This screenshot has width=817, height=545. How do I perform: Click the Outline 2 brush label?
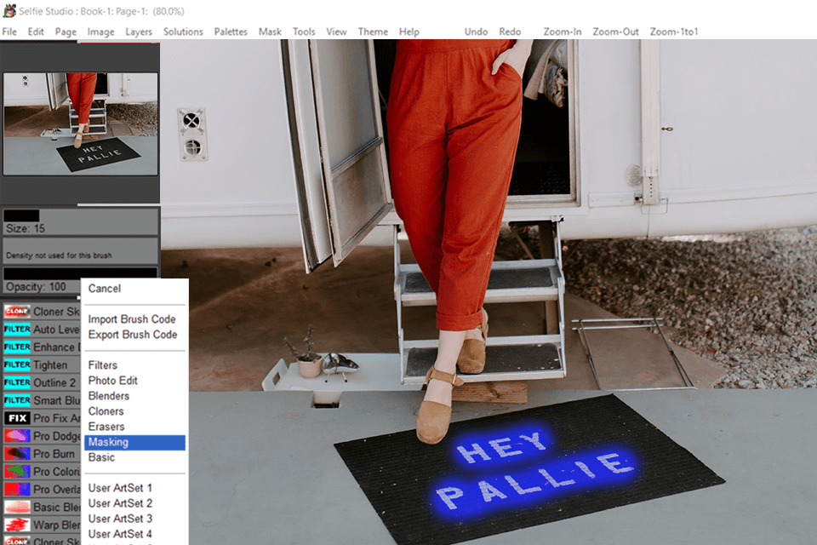(x=54, y=383)
